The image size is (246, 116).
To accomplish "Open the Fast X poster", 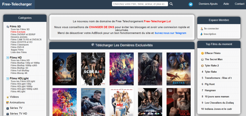I will (x=150, y=102).
